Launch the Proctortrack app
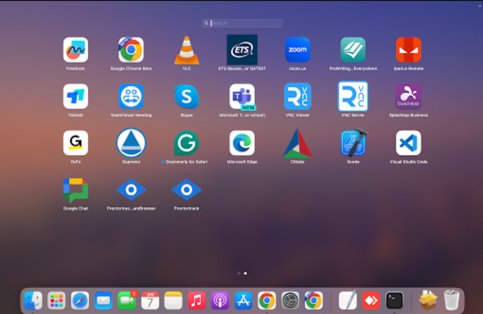This screenshot has width=483, height=314. coord(187,190)
